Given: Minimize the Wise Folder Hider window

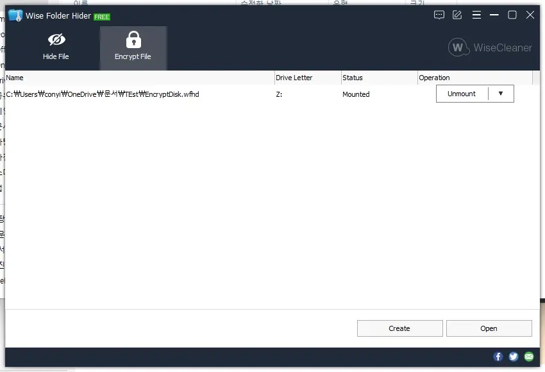Looking at the screenshot, I should point(494,15).
